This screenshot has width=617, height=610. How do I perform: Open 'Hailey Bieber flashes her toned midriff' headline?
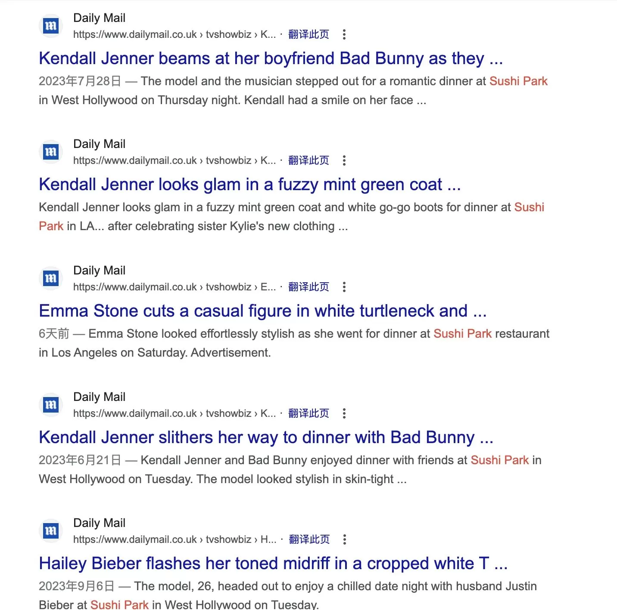point(273,564)
